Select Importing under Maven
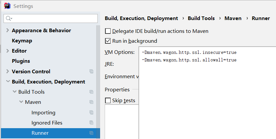 tap(43, 113)
